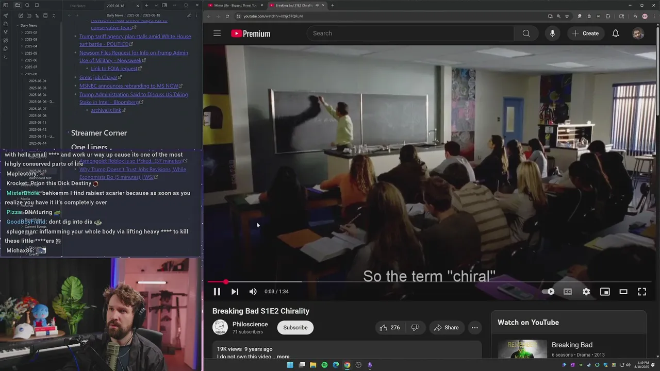Reload the YouTube page
This screenshot has width=660, height=371.
tap(227, 16)
